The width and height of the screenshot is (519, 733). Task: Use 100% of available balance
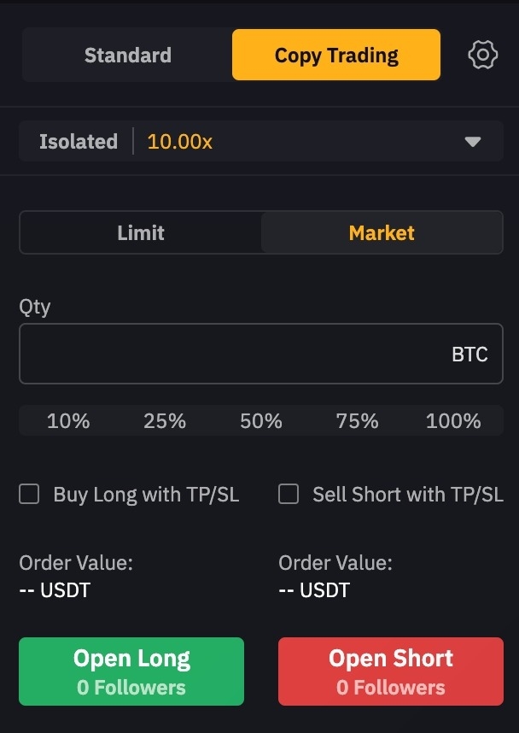(x=454, y=420)
